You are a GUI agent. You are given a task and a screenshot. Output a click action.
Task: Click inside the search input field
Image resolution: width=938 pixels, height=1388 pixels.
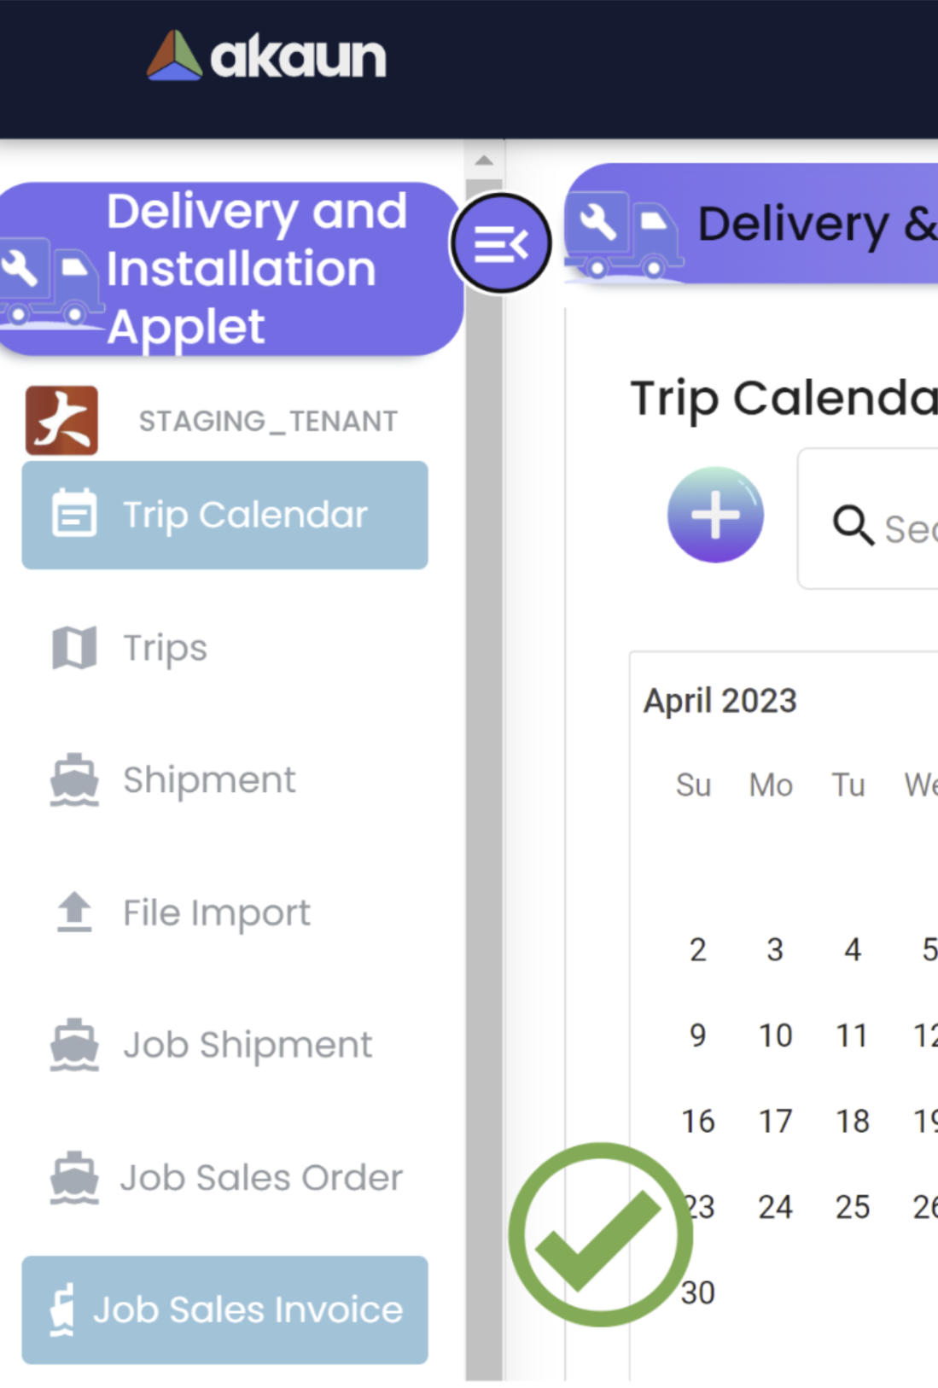coord(909,528)
